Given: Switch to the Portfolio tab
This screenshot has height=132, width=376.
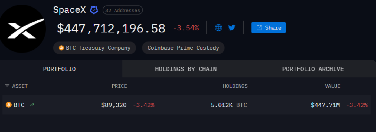Looking at the screenshot, I should pyautogui.click(x=59, y=69).
